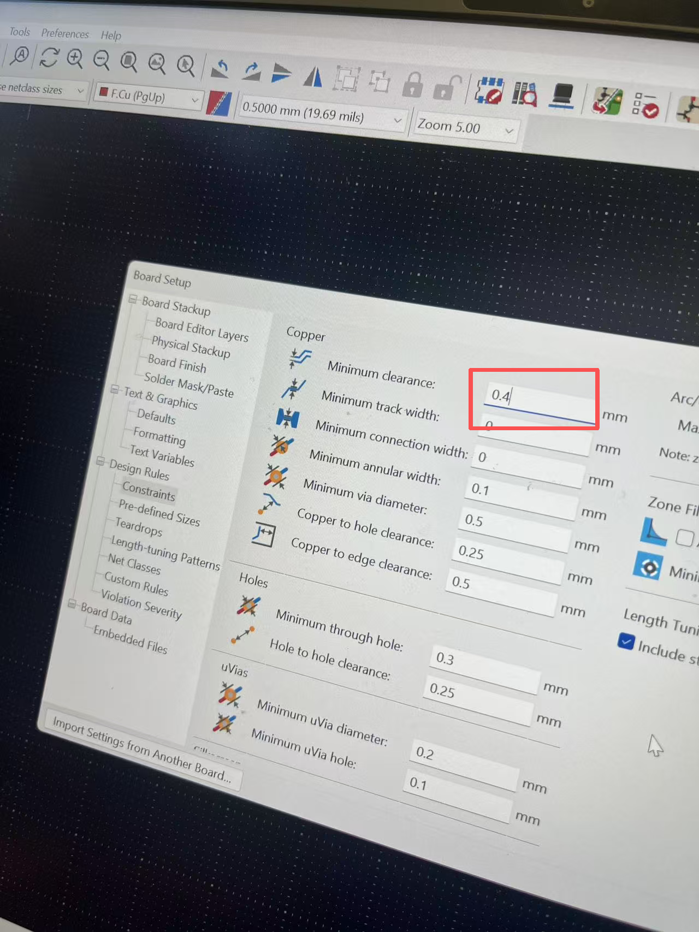Open the 0.5000 mm grid size dropdown
699x932 pixels.
(x=322, y=113)
